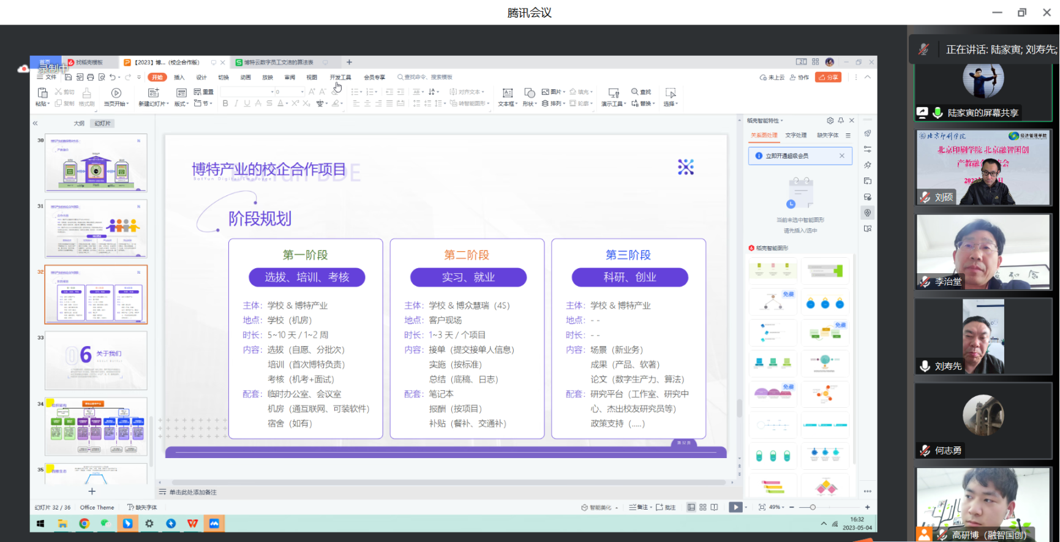This screenshot has width=1060, height=542.
Task: Click the Save icon in quick access toolbar
Action: (x=69, y=77)
